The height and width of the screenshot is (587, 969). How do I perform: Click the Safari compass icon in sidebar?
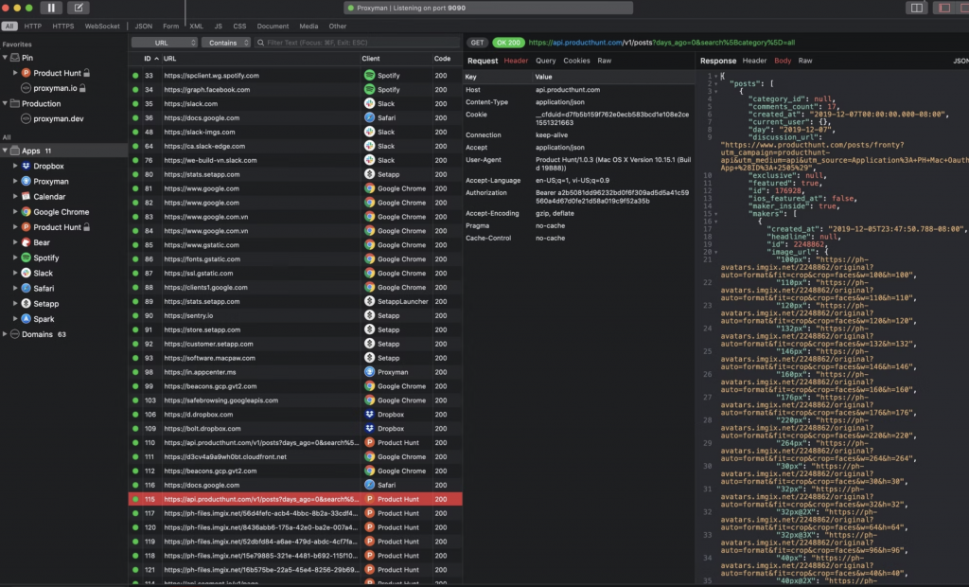click(26, 288)
